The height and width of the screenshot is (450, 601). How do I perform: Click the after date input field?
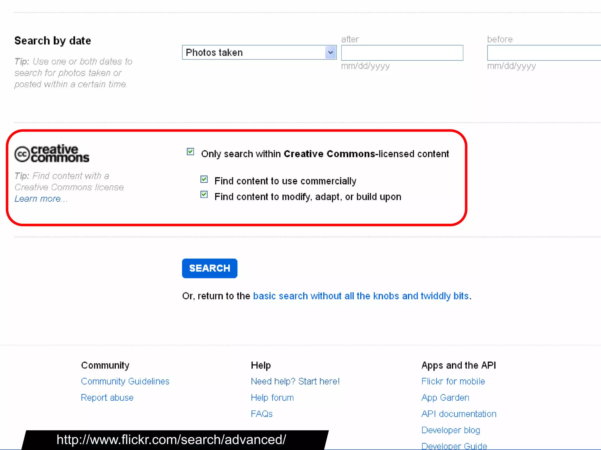(402, 53)
